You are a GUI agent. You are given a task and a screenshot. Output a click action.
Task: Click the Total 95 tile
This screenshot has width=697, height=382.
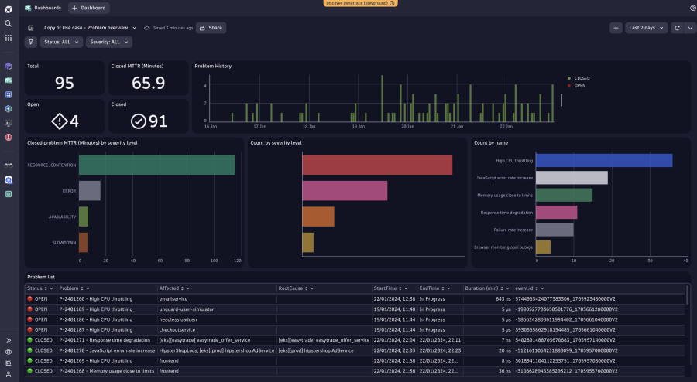point(64,78)
